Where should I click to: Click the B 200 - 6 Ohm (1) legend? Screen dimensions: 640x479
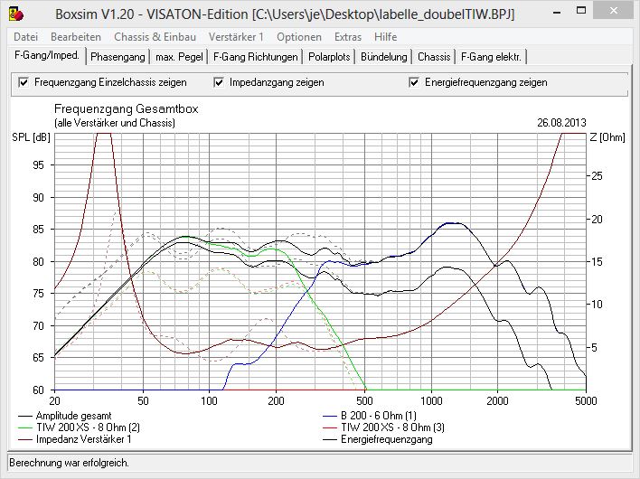tap(370, 416)
